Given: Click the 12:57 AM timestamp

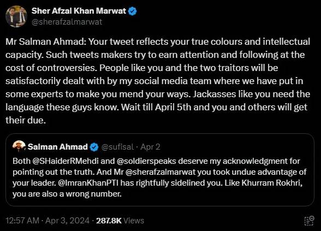Looking at the screenshot, I should pos(22,221).
